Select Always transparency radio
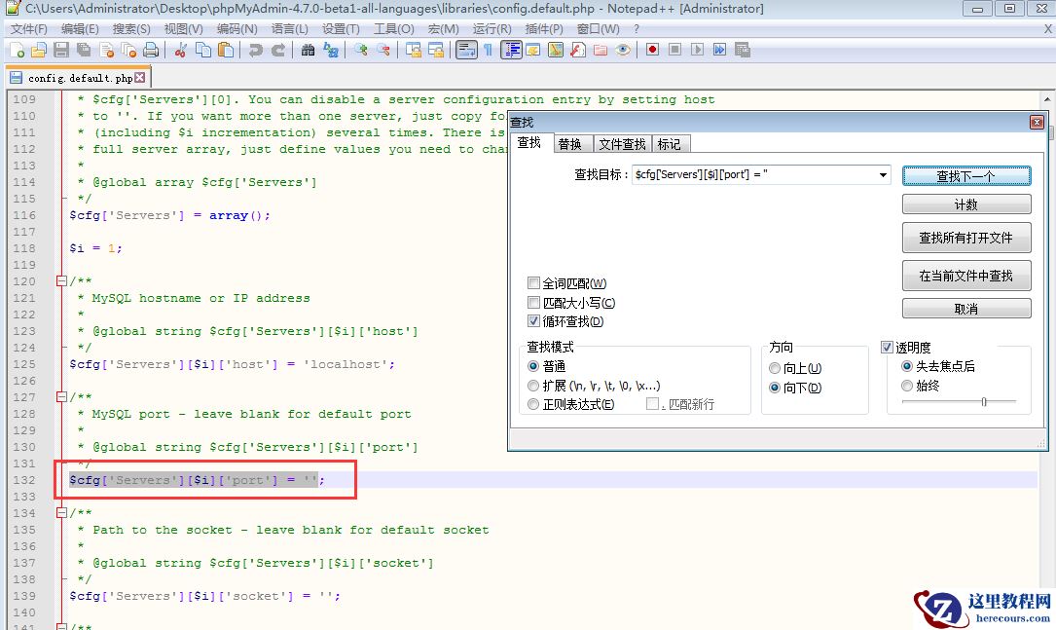Screen dimensions: 1056x630 907,386
